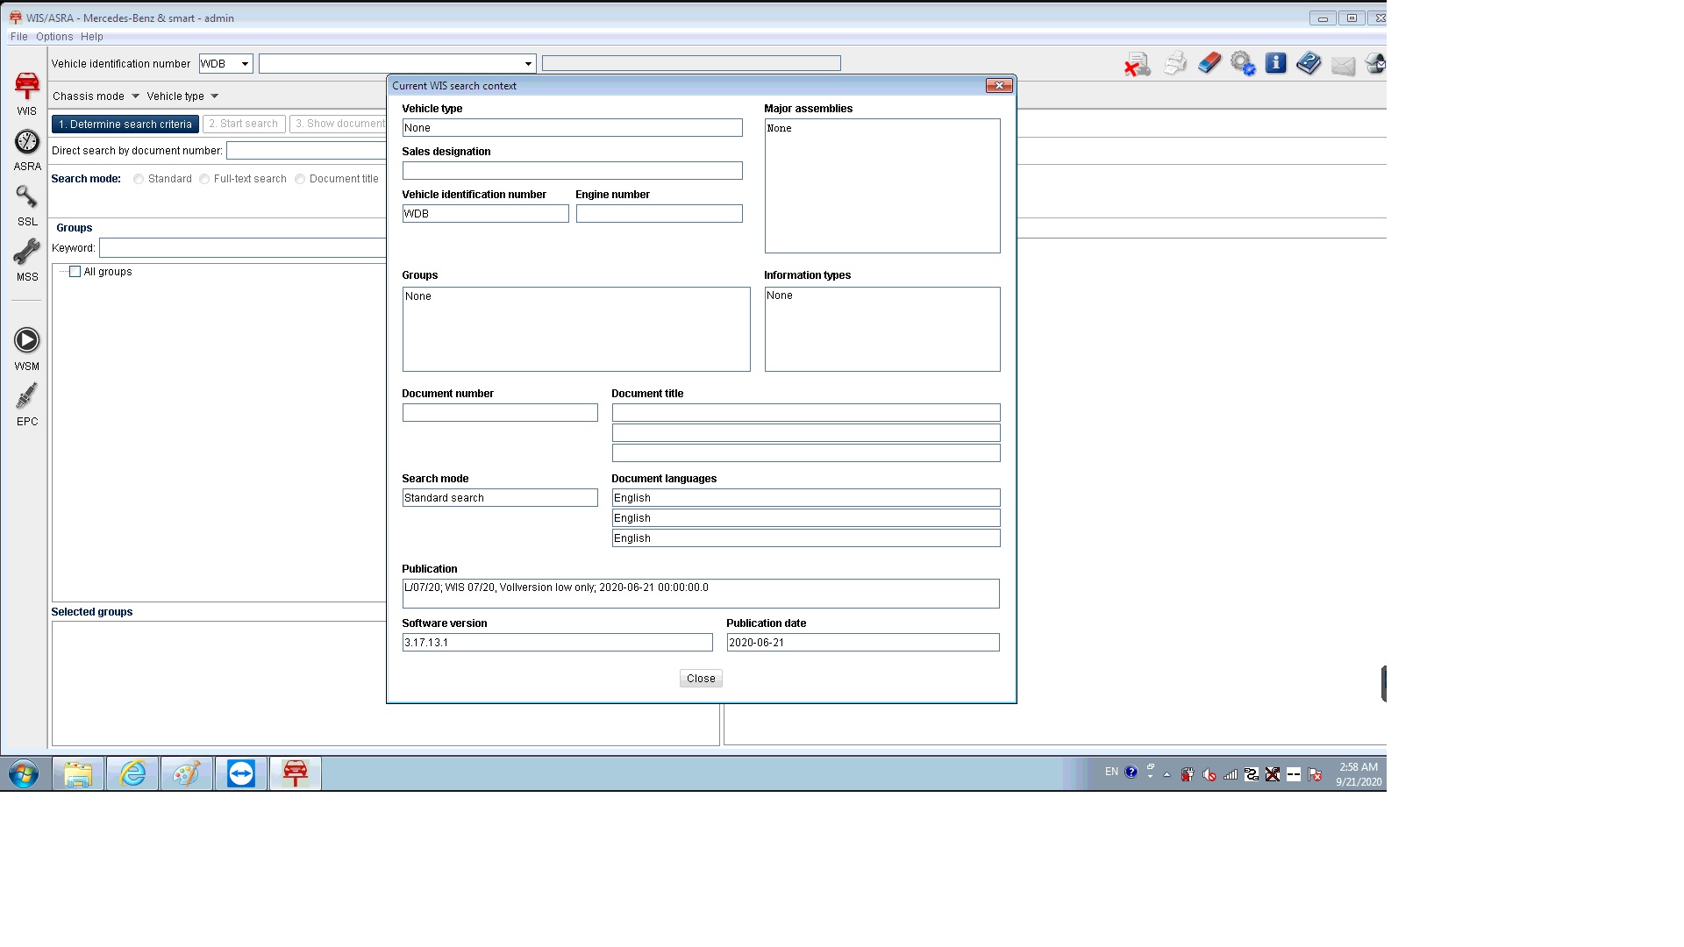The height and width of the screenshot is (947, 1684).
Task: Click the WIS/ASRA red car taskbar icon
Action: (295, 774)
